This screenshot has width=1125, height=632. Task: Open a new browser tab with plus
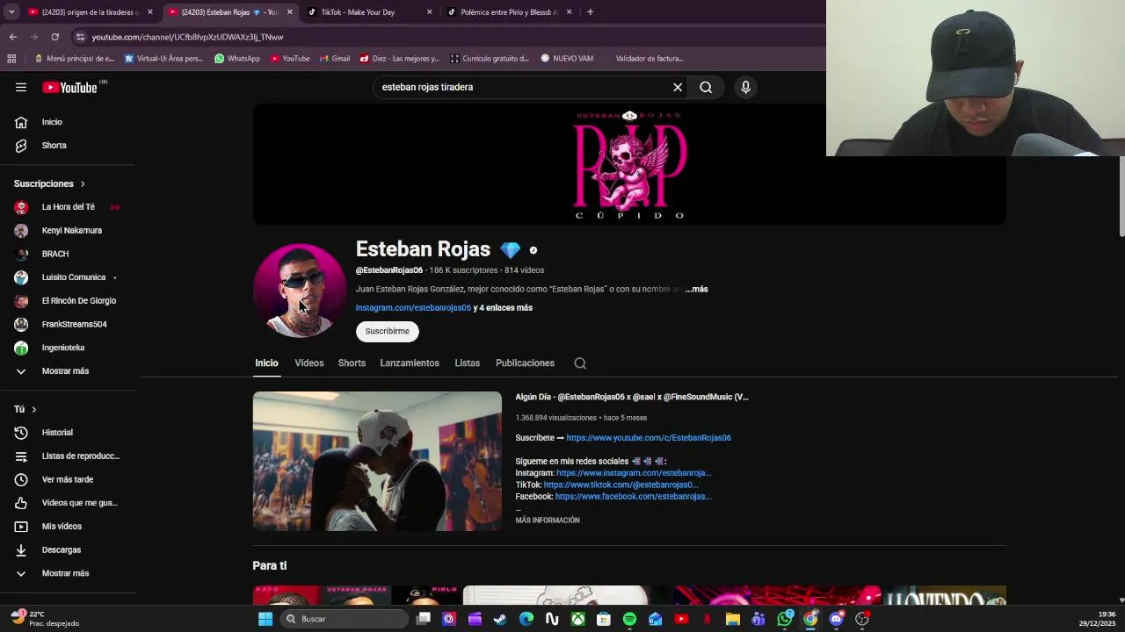(590, 12)
